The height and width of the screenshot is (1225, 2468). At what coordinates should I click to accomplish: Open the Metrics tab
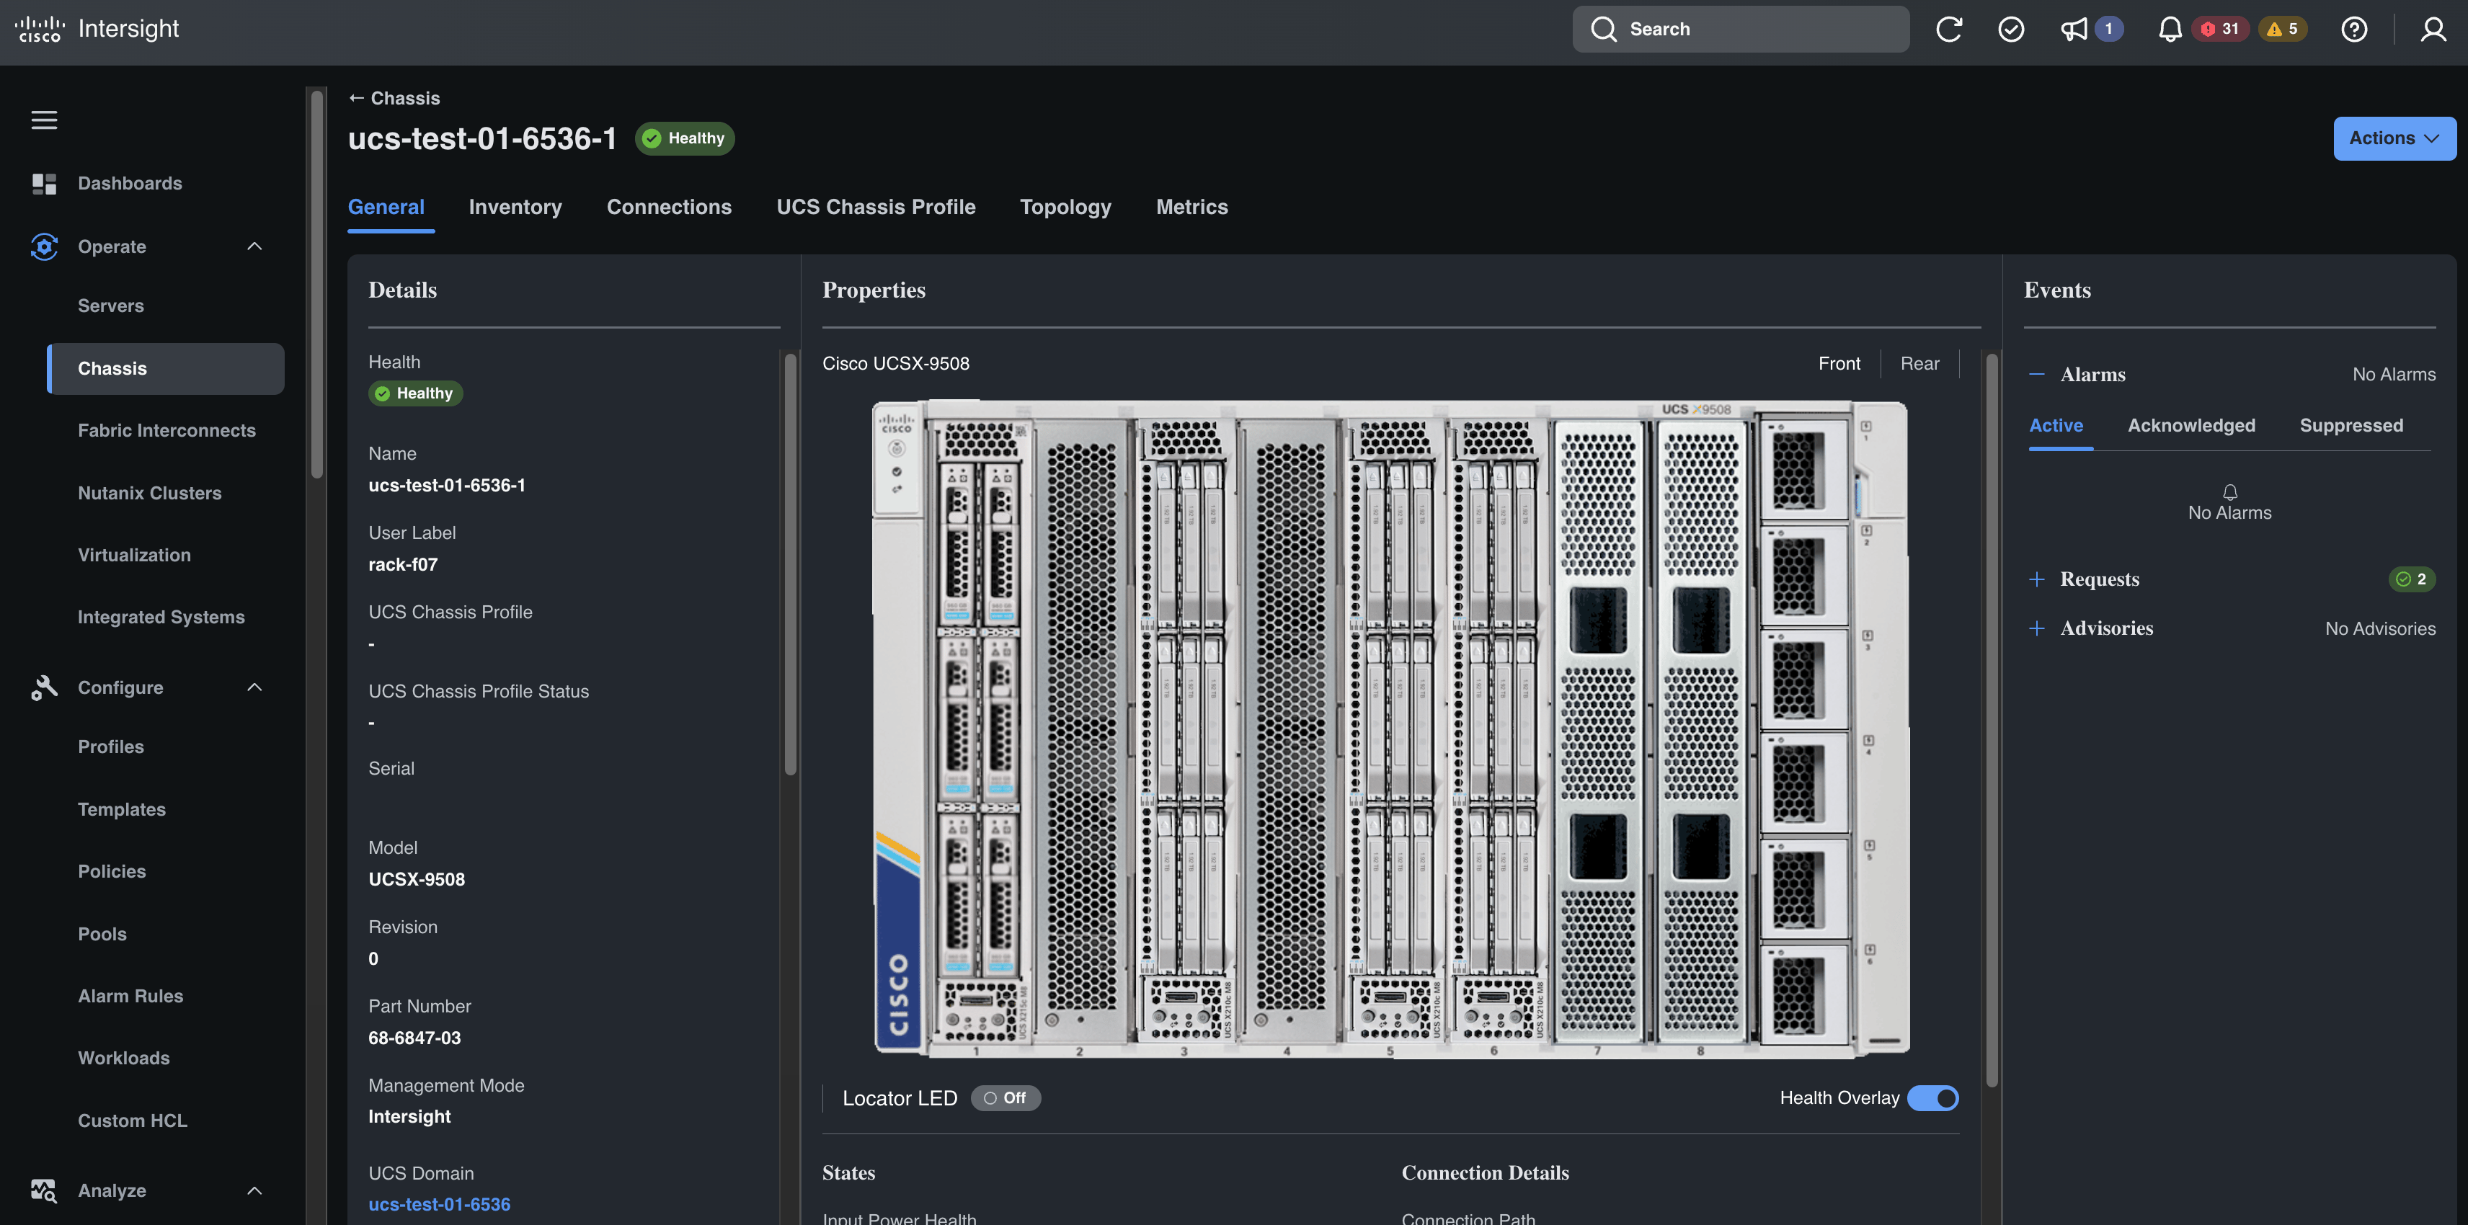click(x=1192, y=207)
